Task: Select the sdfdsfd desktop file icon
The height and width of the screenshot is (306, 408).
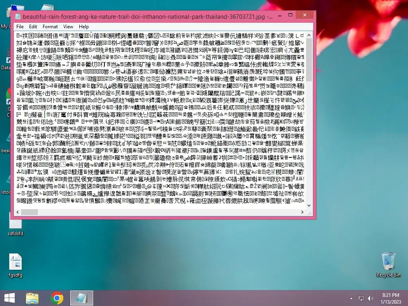Action: (x=16, y=224)
